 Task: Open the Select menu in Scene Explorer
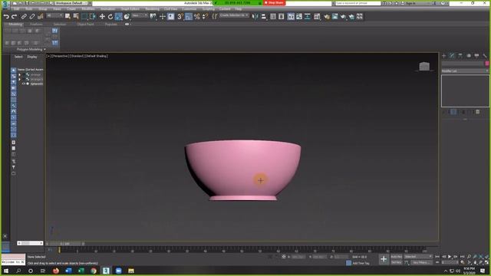(x=18, y=57)
